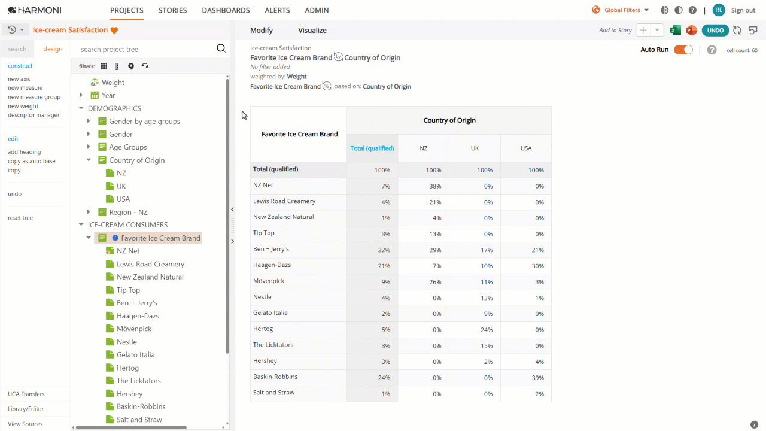
Task: Open the Visualize menu
Action: [312, 31]
